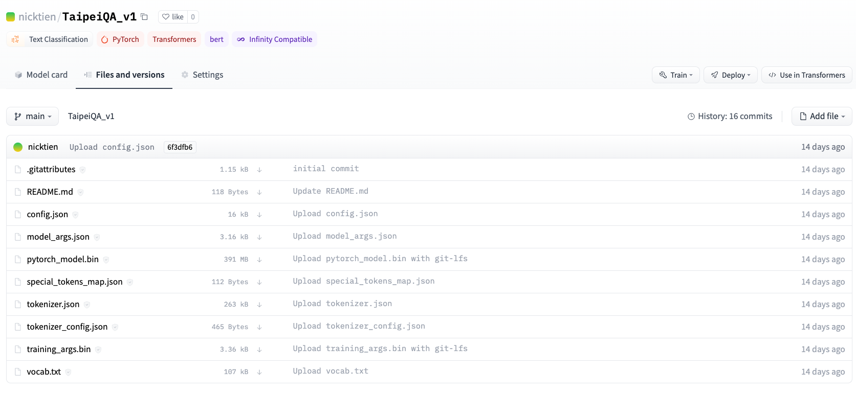
Task: Click the nicktien avatar in header
Action: pos(10,17)
